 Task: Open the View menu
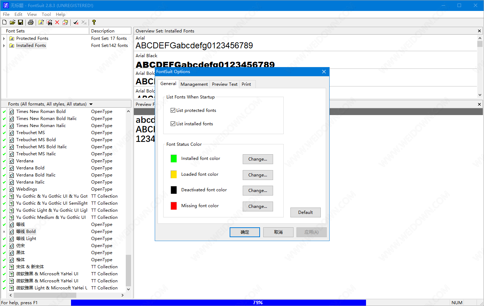(32, 14)
